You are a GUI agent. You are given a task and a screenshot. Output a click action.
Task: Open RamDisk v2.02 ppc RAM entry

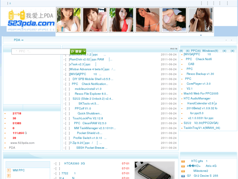click(91, 59)
